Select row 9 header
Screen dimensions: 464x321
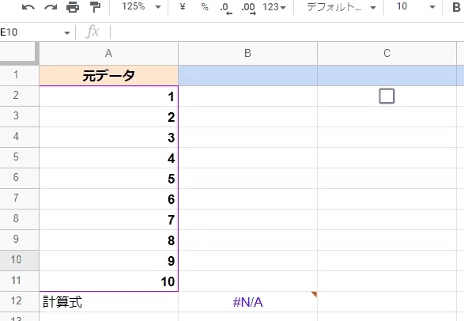[19, 240]
